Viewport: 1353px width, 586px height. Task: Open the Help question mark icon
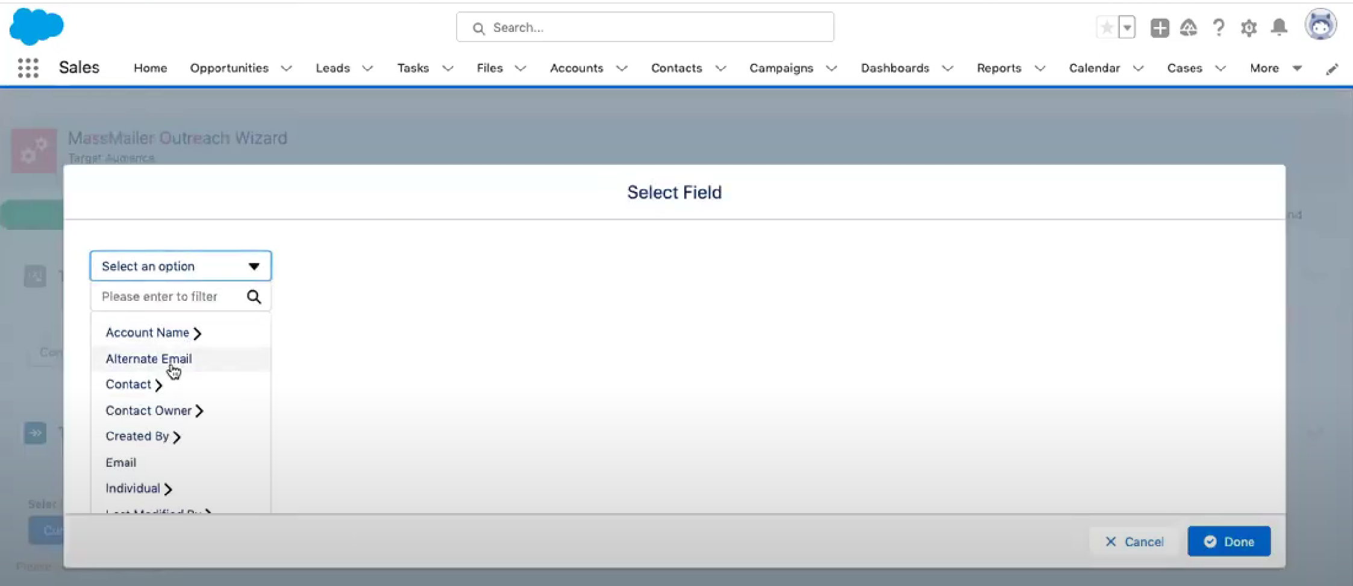coord(1219,28)
